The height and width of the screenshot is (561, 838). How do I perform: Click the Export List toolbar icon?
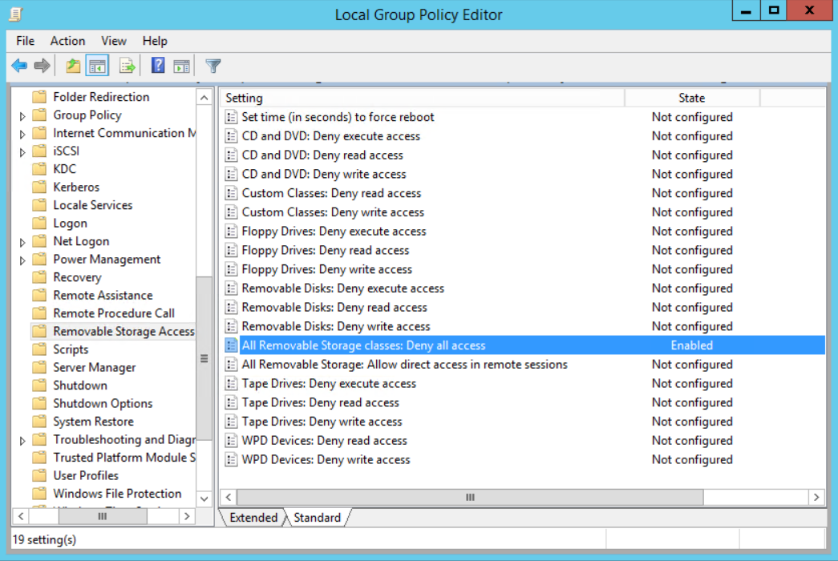(127, 66)
